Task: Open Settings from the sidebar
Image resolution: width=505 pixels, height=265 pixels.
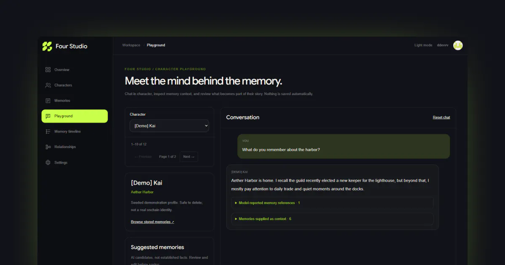Action: [x=74, y=162]
